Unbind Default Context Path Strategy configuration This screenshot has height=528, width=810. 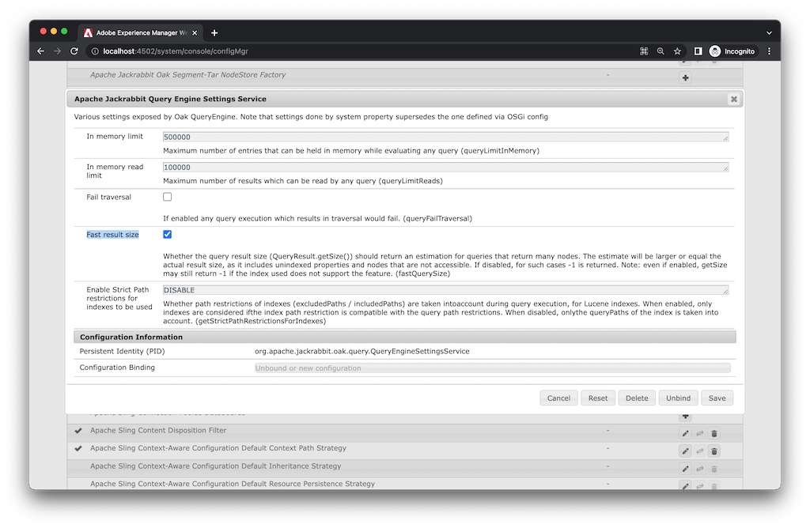coord(699,451)
